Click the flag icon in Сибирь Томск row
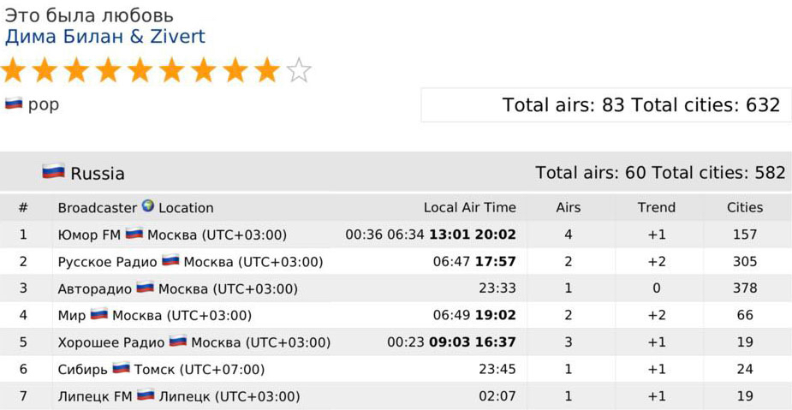The height and width of the screenshot is (410, 792). click(122, 369)
